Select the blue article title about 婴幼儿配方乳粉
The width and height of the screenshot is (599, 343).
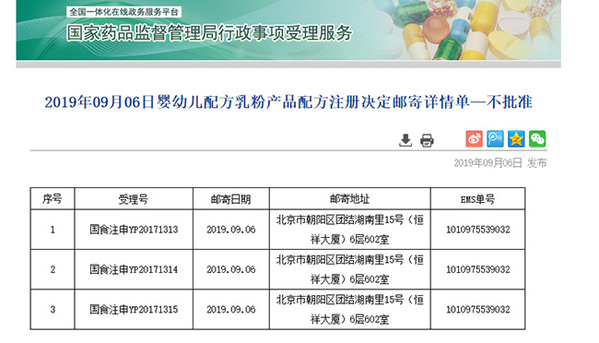pos(288,102)
